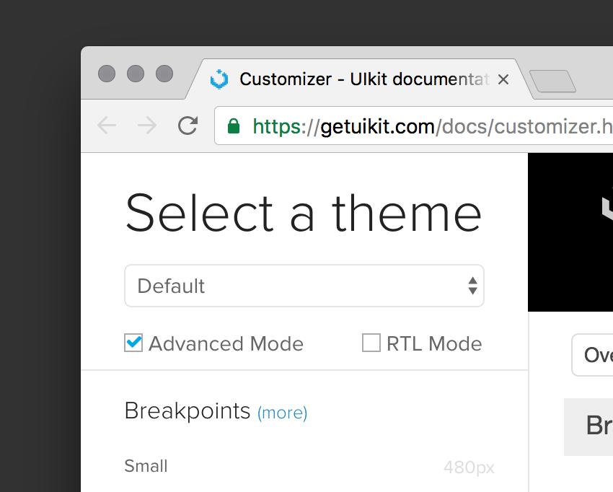Viewport: 613px width, 492px height.
Task: Open the (more) link beside Breakpoints
Action: 282,413
